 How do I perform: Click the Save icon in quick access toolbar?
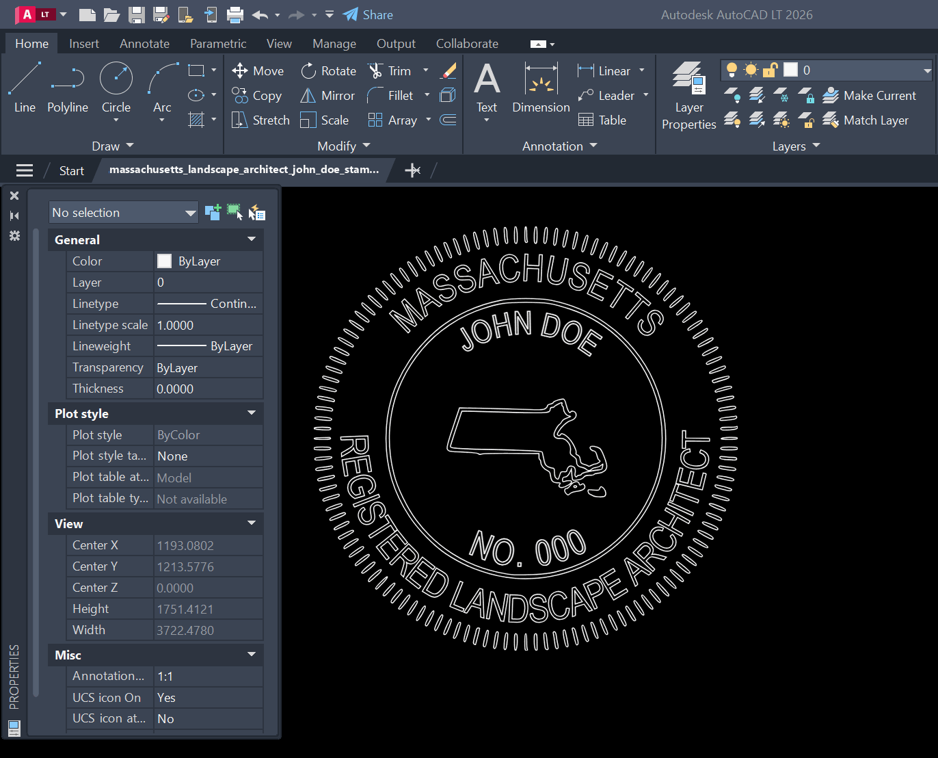coord(137,14)
